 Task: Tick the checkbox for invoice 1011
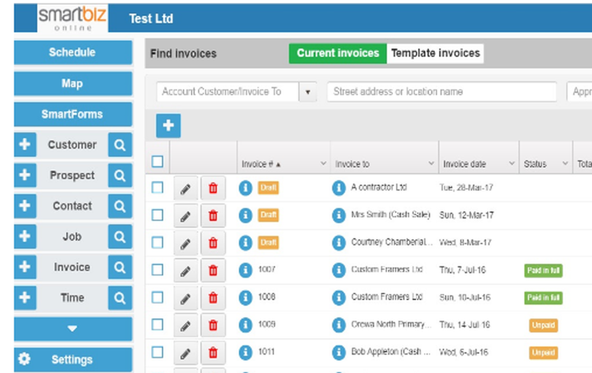(x=157, y=352)
